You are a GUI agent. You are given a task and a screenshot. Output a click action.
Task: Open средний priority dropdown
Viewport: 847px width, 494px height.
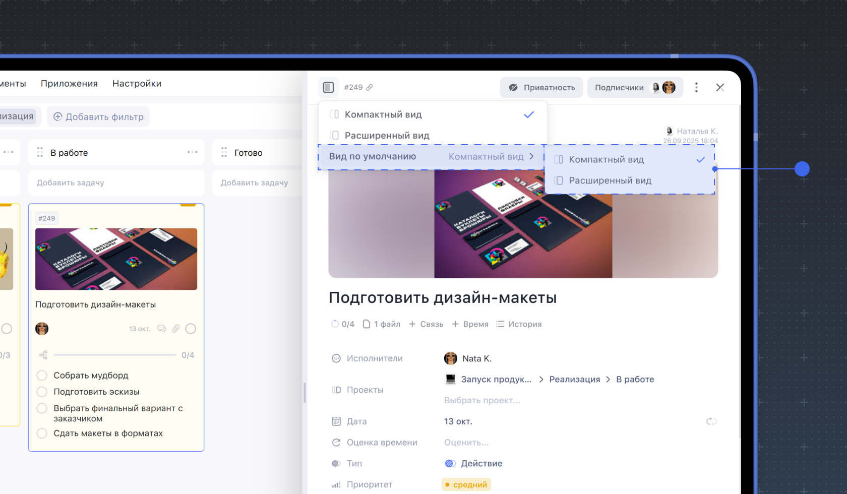pos(466,484)
